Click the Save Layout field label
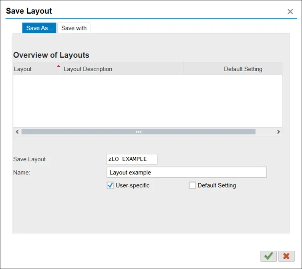This screenshot has height=269, width=302. pyautogui.click(x=30, y=159)
